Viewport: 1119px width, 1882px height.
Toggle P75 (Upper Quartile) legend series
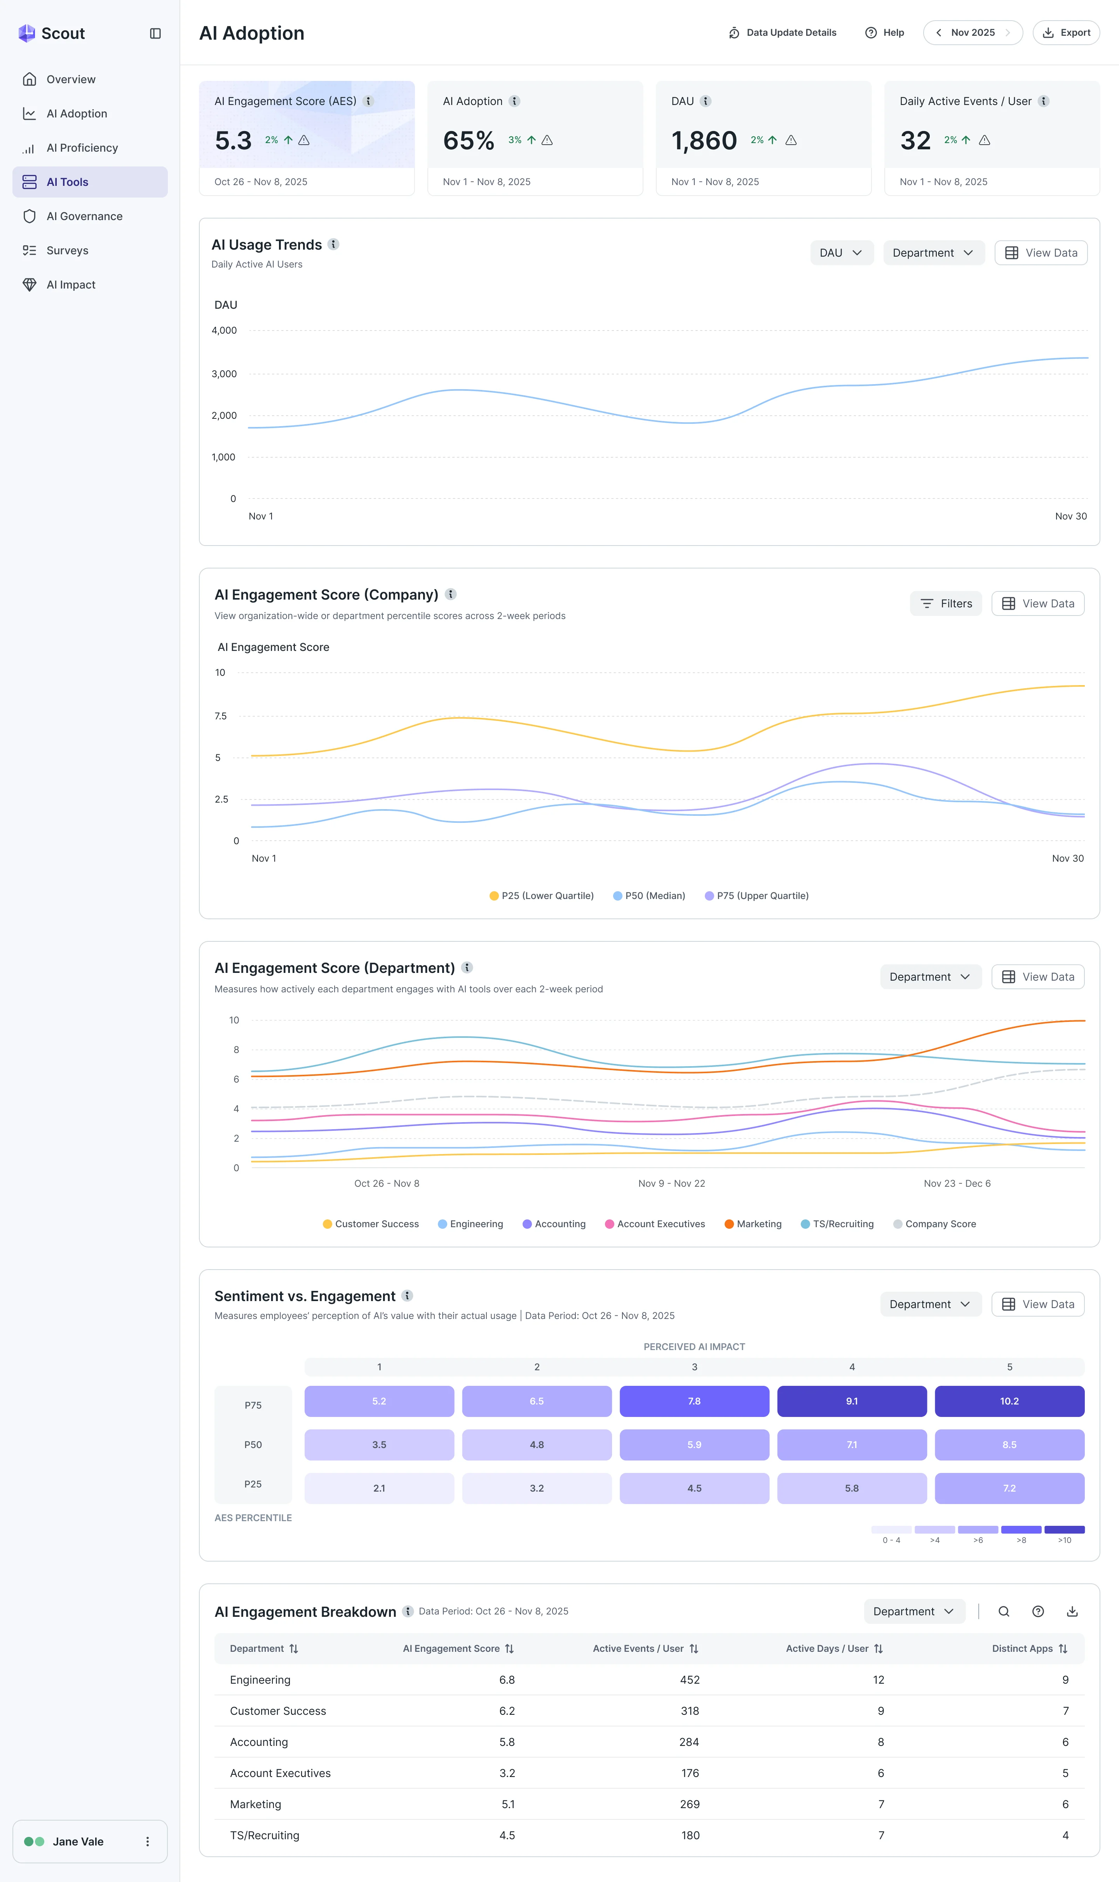pyautogui.click(x=756, y=896)
